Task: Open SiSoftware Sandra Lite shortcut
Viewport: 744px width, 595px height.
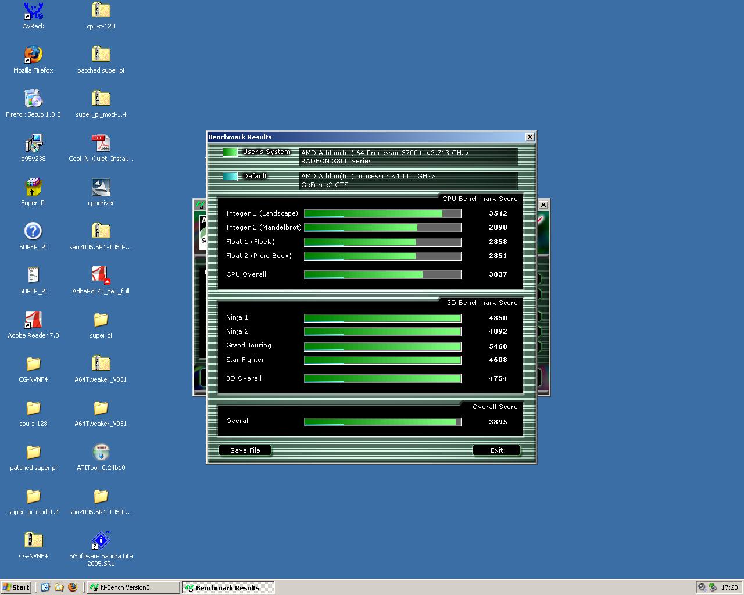Action: tap(101, 541)
